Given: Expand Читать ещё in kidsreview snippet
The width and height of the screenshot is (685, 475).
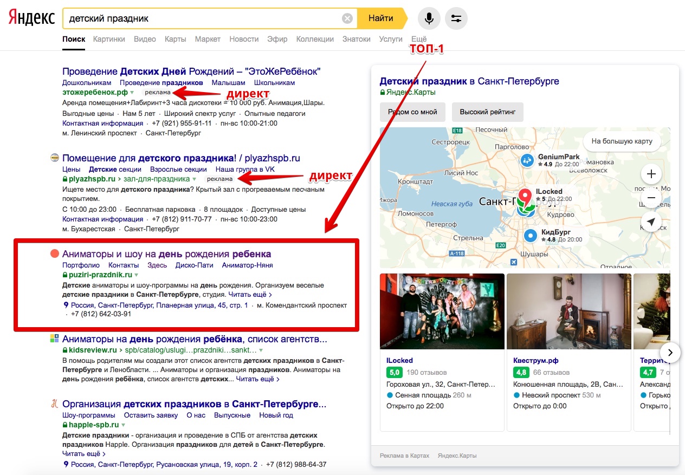Looking at the screenshot, I should [x=257, y=379].
